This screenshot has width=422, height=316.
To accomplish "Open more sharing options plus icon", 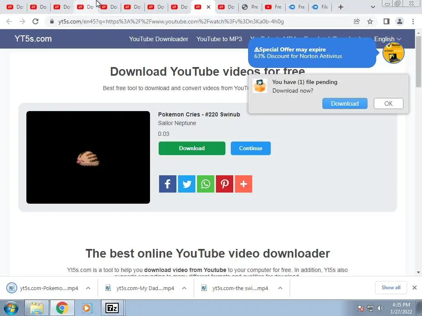I will pyautogui.click(x=244, y=184).
